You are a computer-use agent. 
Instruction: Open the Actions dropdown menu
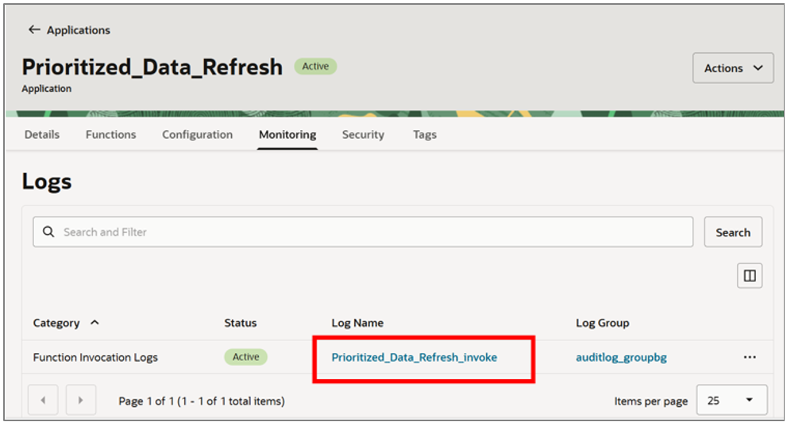tap(733, 68)
